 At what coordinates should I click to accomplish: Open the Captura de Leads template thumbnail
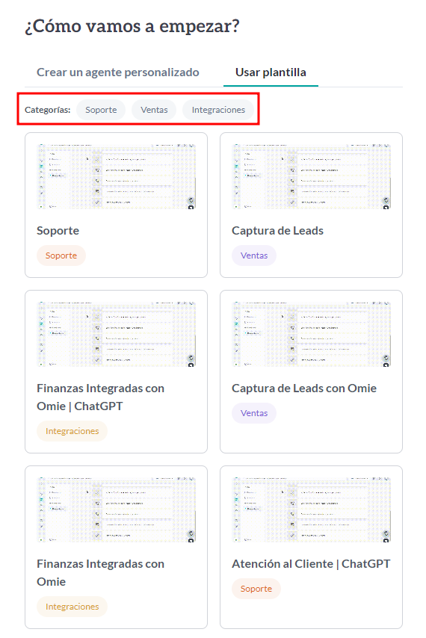(x=311, y=176)
